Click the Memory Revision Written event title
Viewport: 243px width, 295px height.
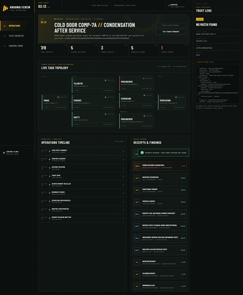tap(62, 217)
